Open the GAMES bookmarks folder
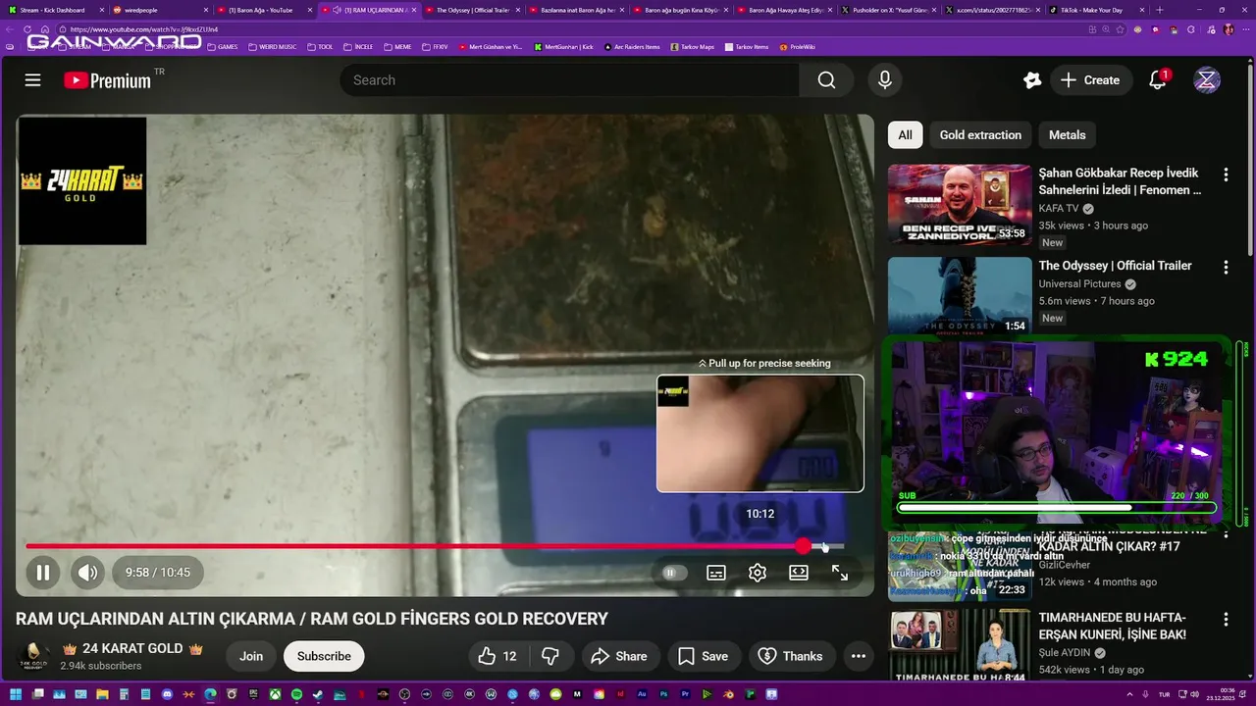The width and height of the screenshot is (1256, 706). (222, 47)
